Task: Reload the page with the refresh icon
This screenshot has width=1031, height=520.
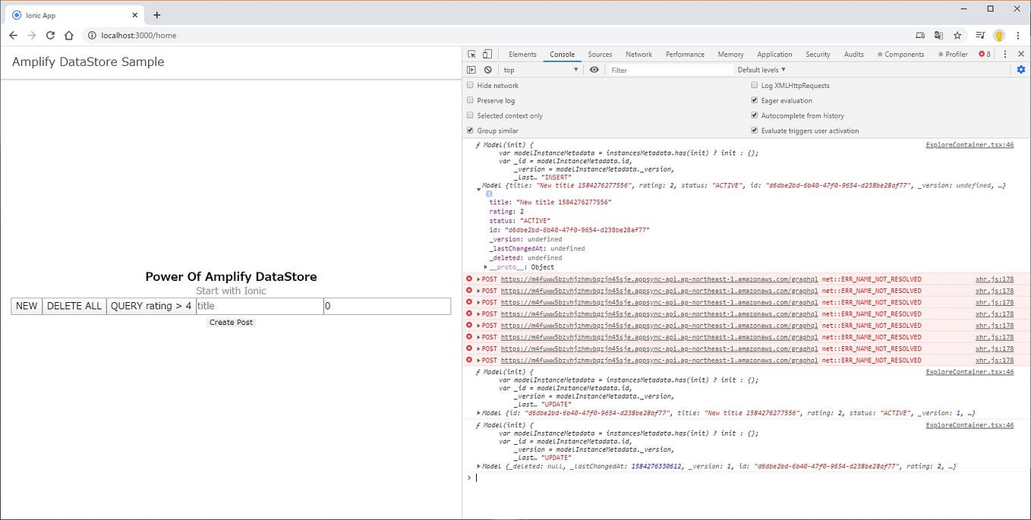Action: click(x=50, y=35)
